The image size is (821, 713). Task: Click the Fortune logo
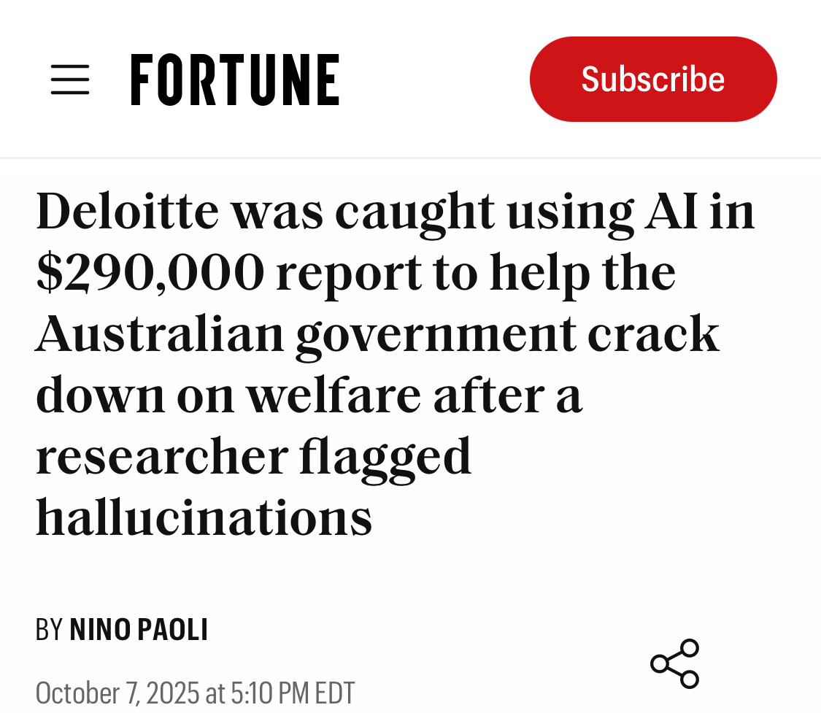coord(235,80)
